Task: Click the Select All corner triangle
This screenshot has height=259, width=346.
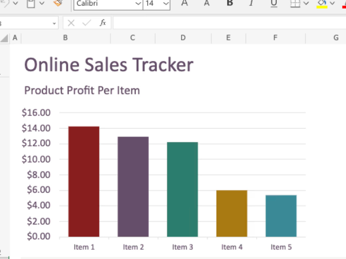Action: (4, 38)
